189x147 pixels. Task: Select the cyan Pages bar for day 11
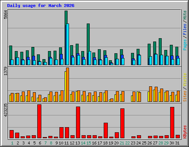pyautogui.click(x=68, y=44)
